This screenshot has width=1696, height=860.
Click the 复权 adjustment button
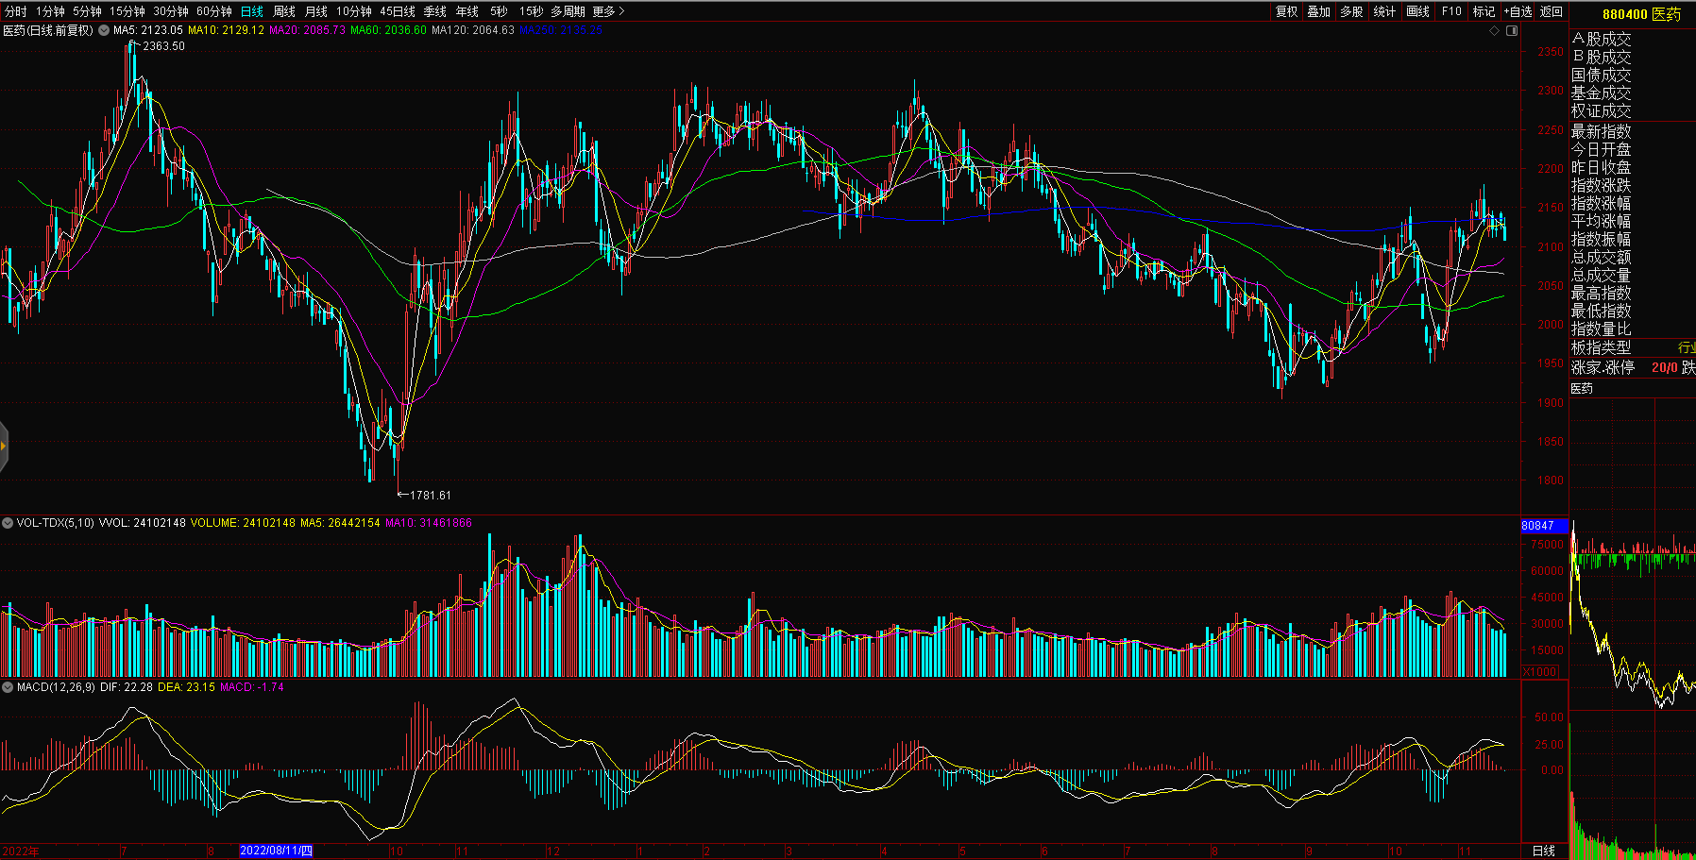[x=1286, y=11]
